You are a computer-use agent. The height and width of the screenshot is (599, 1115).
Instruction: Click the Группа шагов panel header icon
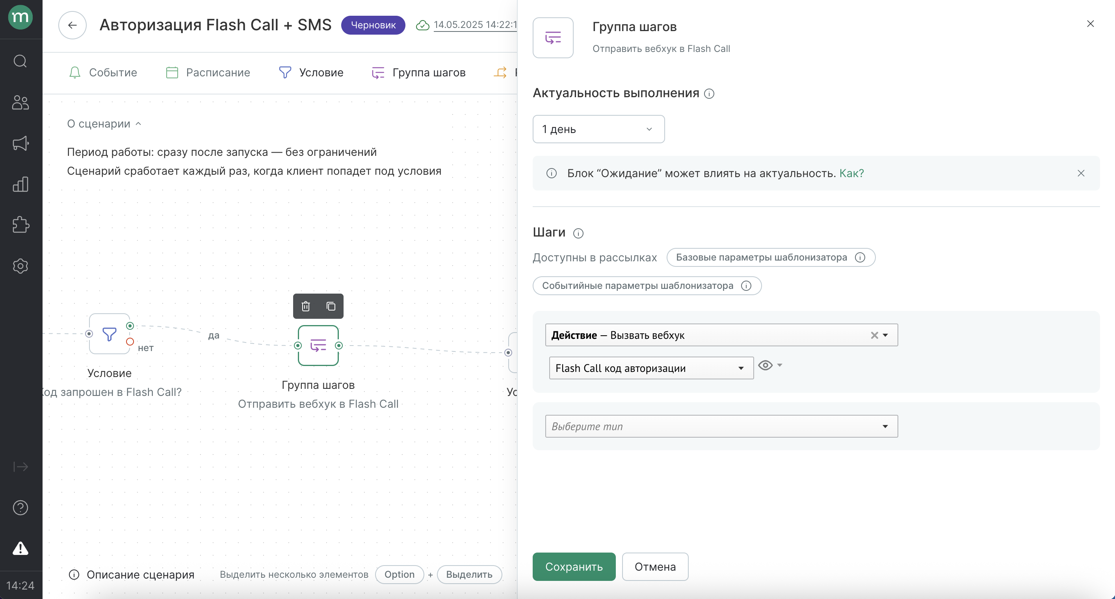(553, 38)
